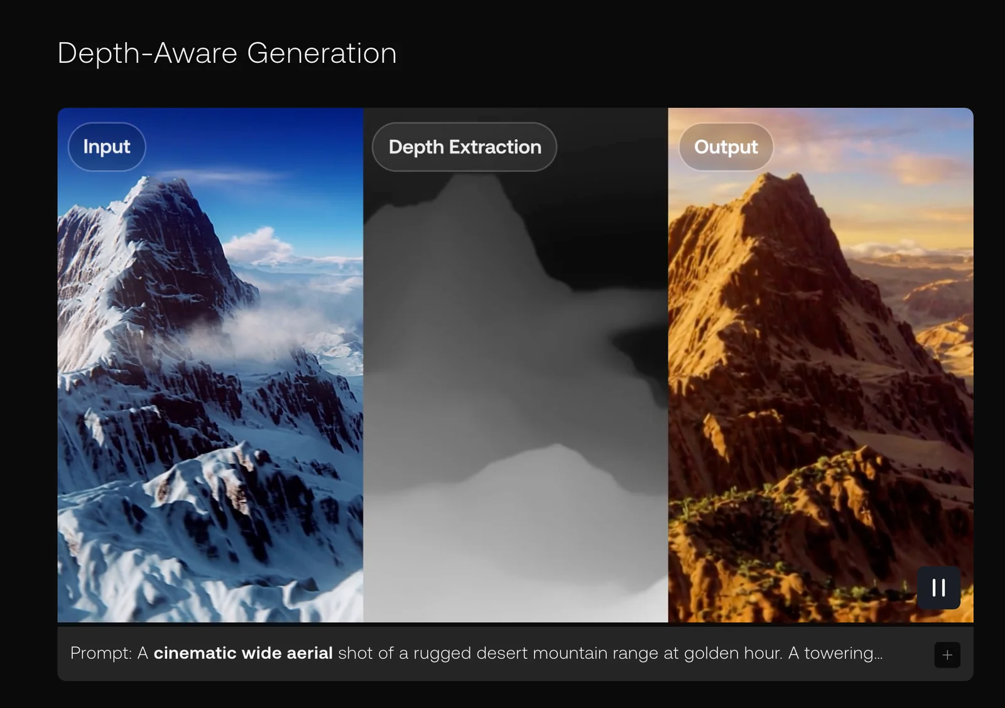Expand the full prompt with plus icon

[947, 655]
